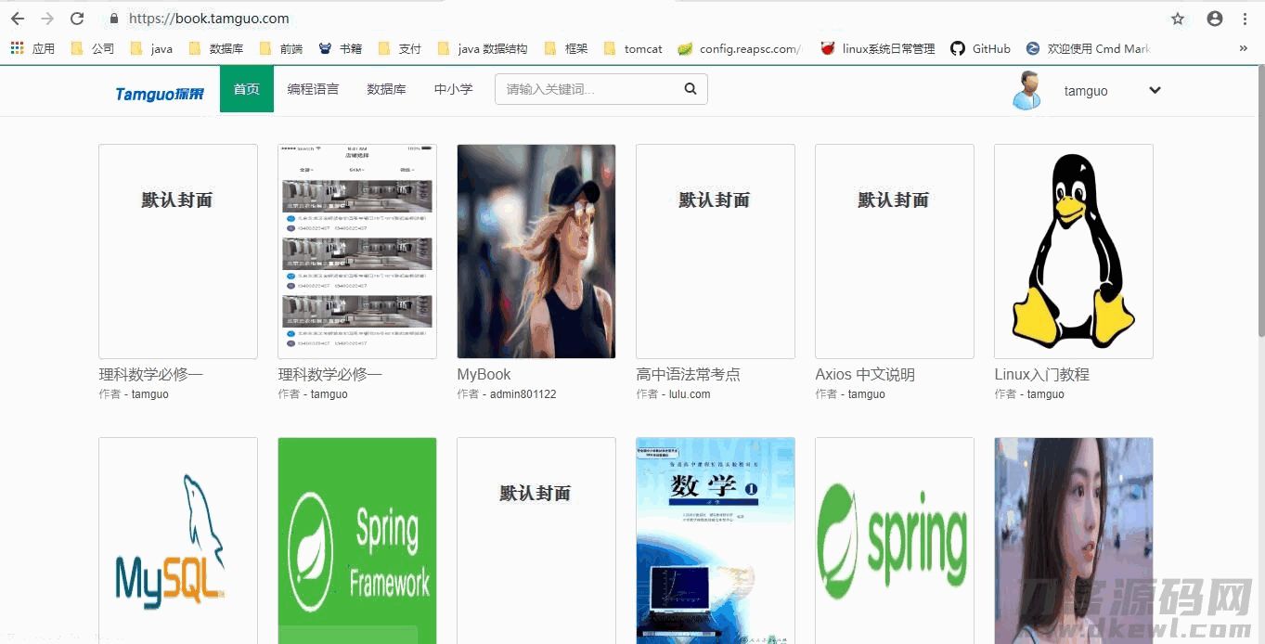Image resolution: width=1265 pixels, height=644 pixels.
Task: Click the tamguo user avatar
Action: tap(1026, 91)
